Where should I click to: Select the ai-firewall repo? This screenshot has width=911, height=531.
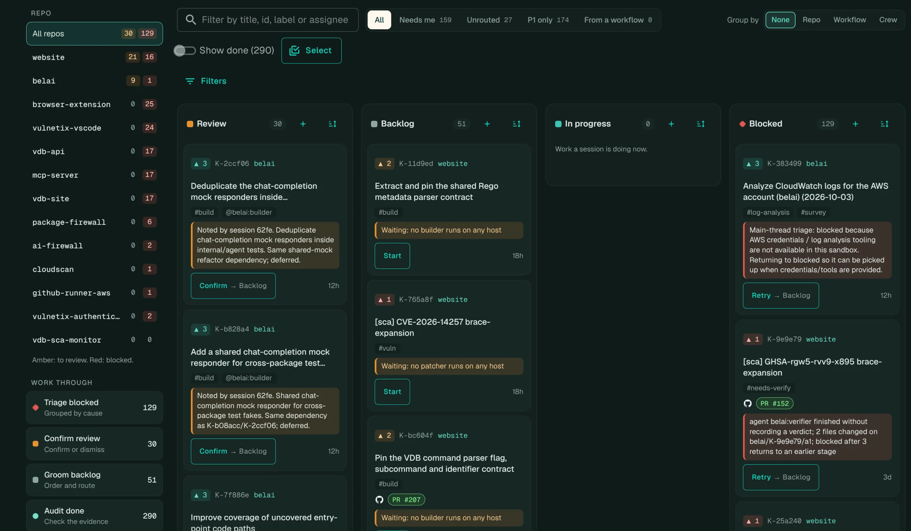tap(95, 246)
